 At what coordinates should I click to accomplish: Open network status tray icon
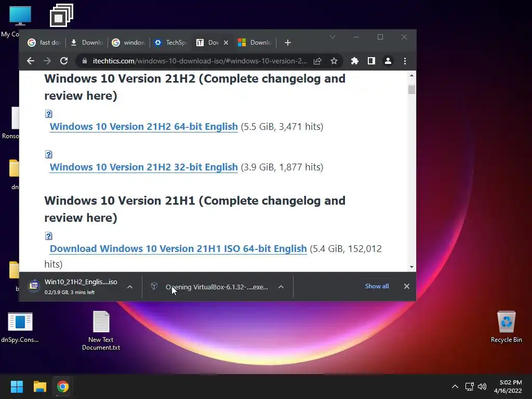coord(469,387)
